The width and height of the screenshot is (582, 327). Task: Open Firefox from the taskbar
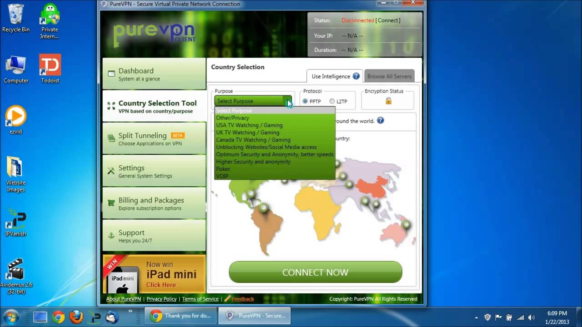point(76,316)
